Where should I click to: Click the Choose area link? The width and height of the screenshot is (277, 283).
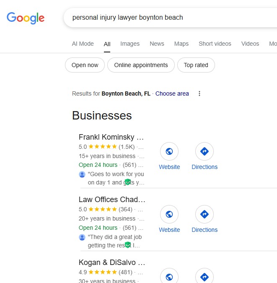tap(172, 93)
